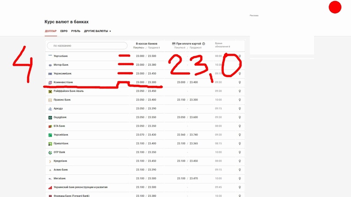The width and height of the screenshot is (351, 197).
Task: Click the Асвио Банк logo icon
Action: tap(50, 170)
